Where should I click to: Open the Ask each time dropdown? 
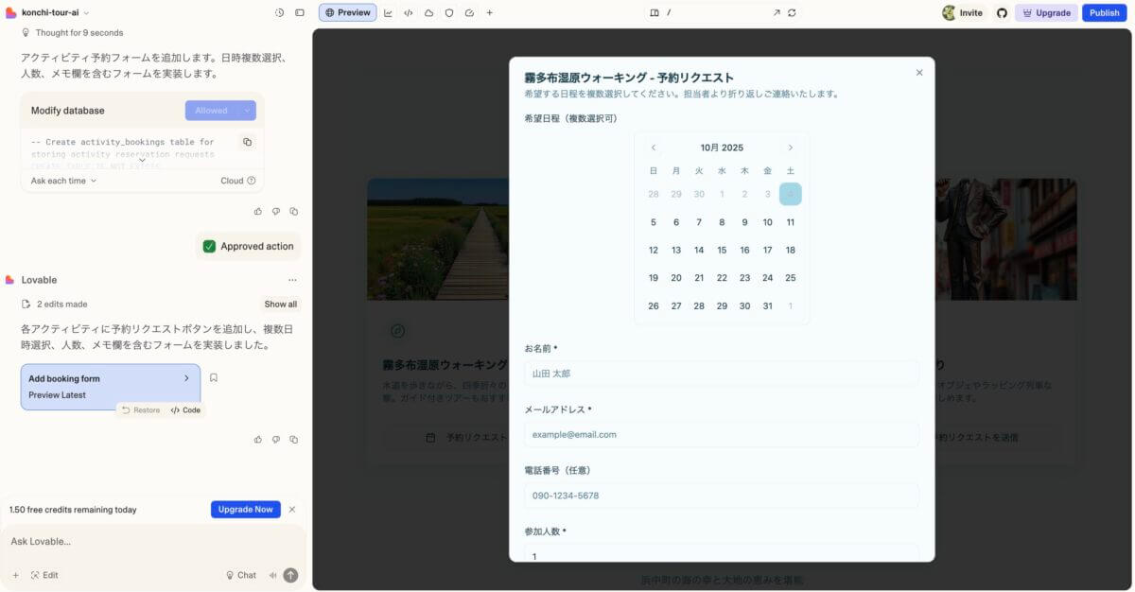tap(63, 181)
